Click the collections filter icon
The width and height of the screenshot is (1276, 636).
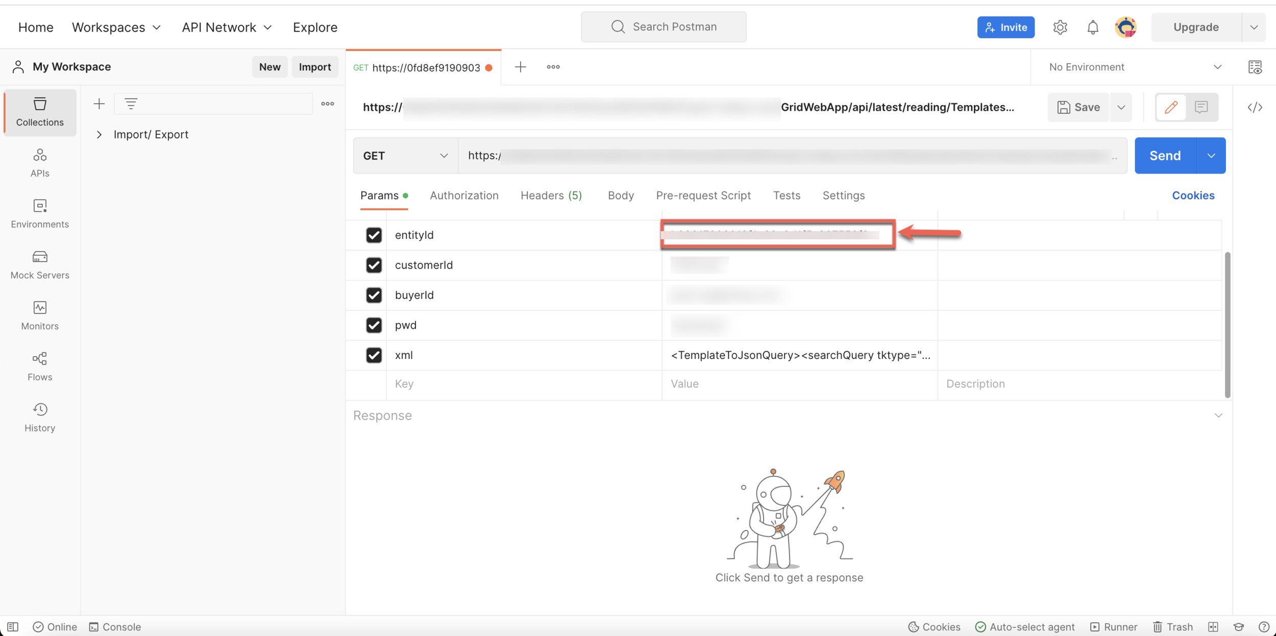[x=131, y=104]
